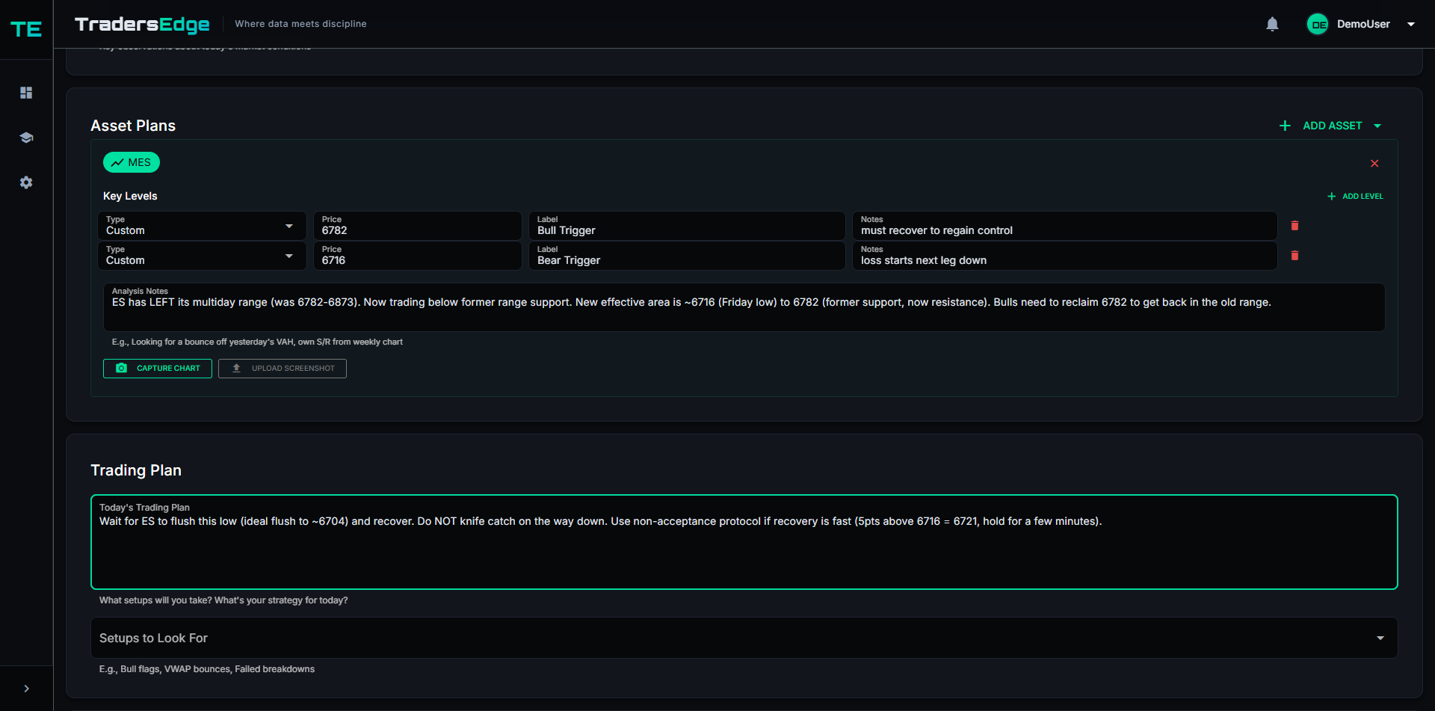Click hint text about bounce off yesterday's VAH
Image resolution: width=1435 pixels, height=711 pixels.
pyautogui.click(x=257, y=342)
